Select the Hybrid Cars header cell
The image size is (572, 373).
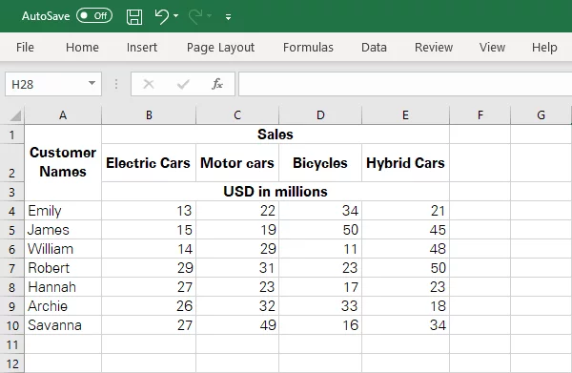click(405, 163)
